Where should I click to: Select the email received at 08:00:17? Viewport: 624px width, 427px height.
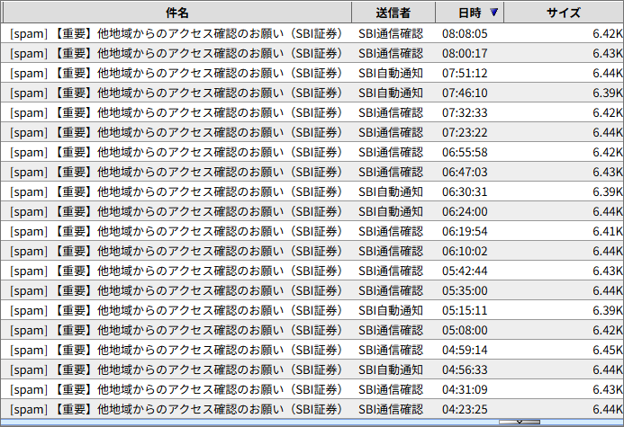312,53
